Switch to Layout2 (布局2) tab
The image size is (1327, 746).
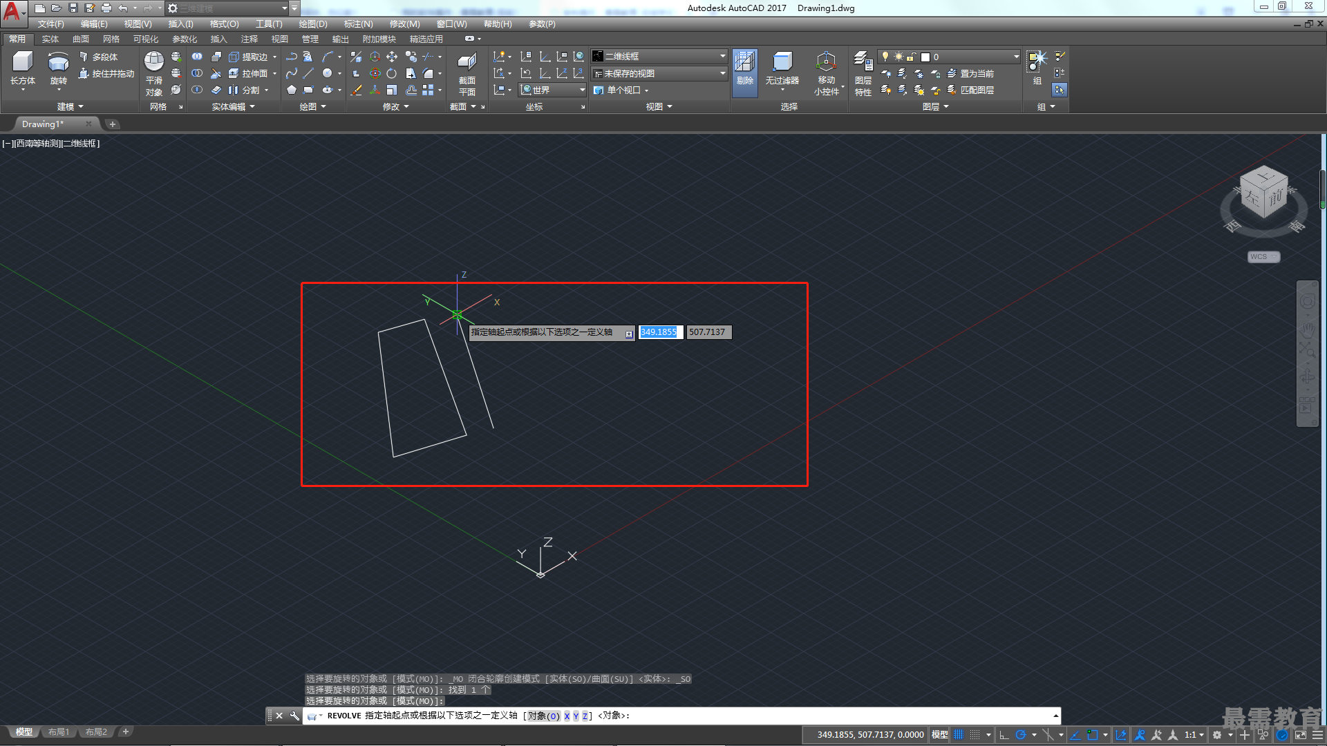click(96, 731)
